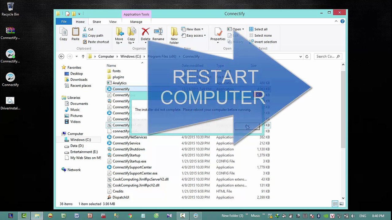Click the Application Tools contextual tab
Viewport: 392px width, 220px height.
136,14
